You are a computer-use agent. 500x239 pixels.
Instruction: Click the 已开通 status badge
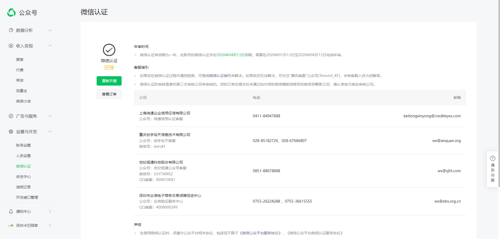pos(109,68)
